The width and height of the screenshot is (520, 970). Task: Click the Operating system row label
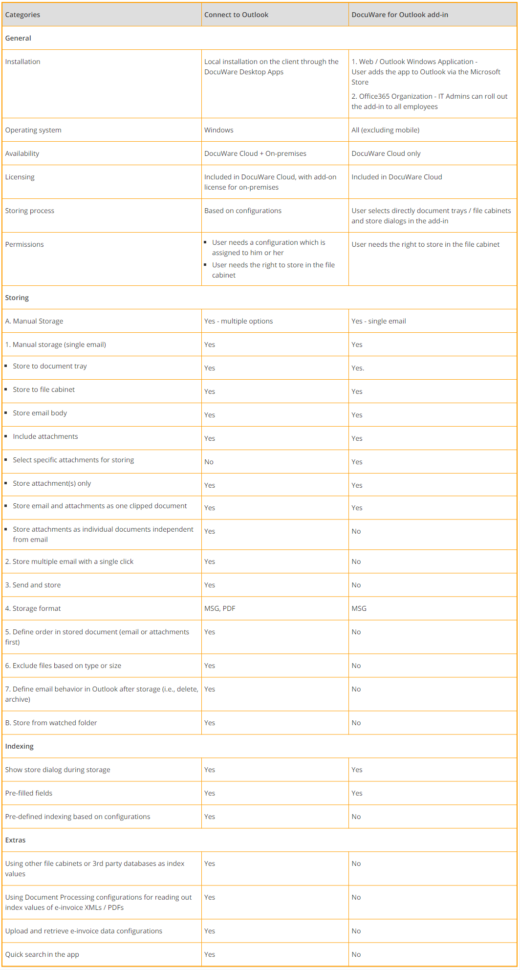click(33, 130)
